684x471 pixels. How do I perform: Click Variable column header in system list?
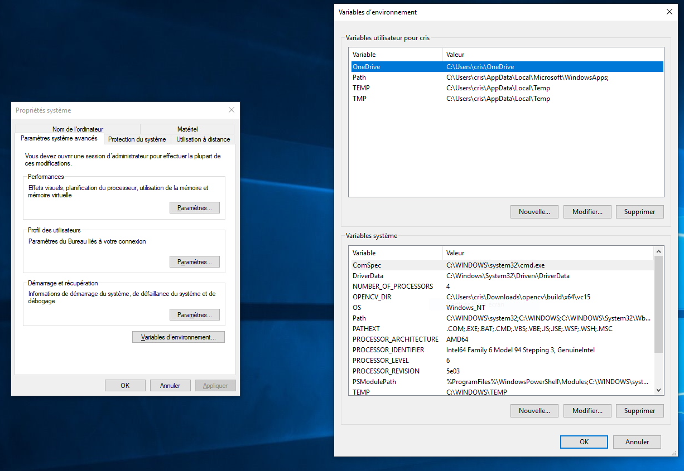396,253
